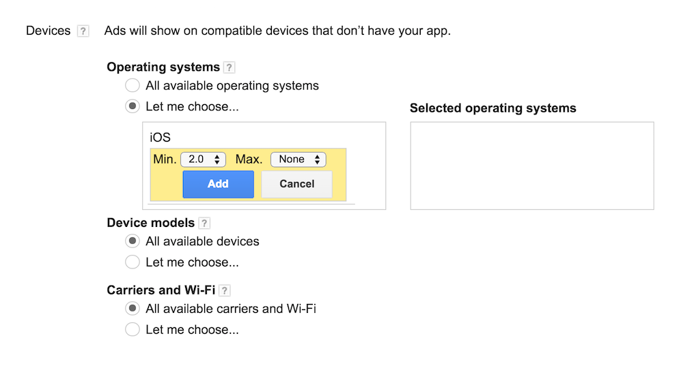Click the Cancel button

click(x=296, y=184)
